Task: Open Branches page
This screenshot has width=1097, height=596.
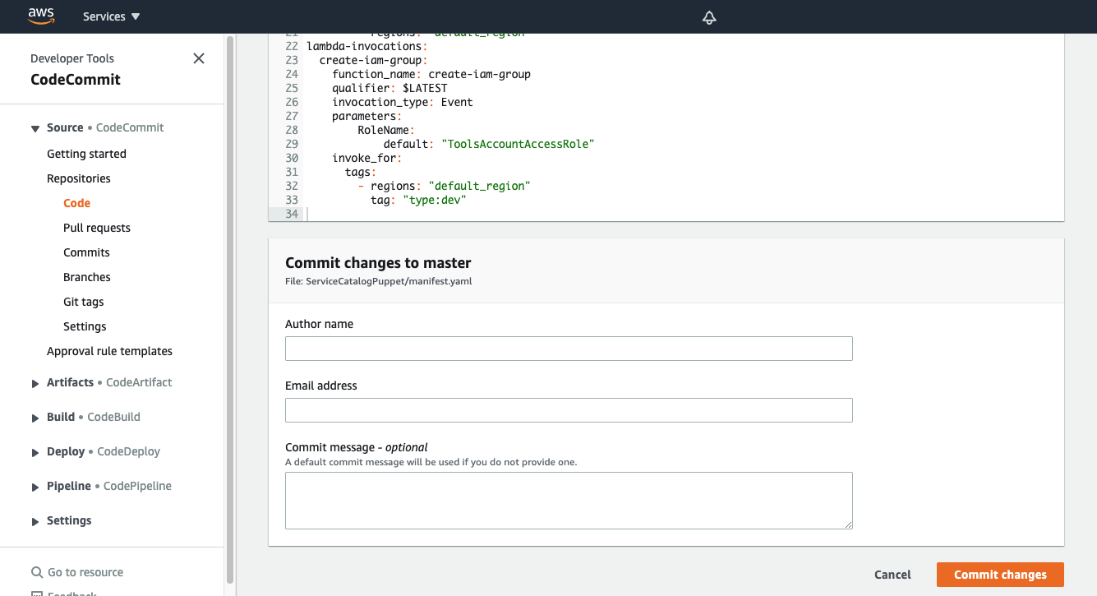Action: 87,277
